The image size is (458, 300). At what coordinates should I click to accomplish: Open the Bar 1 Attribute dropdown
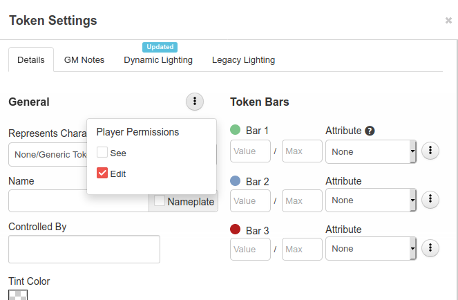(x=371, y=152)
